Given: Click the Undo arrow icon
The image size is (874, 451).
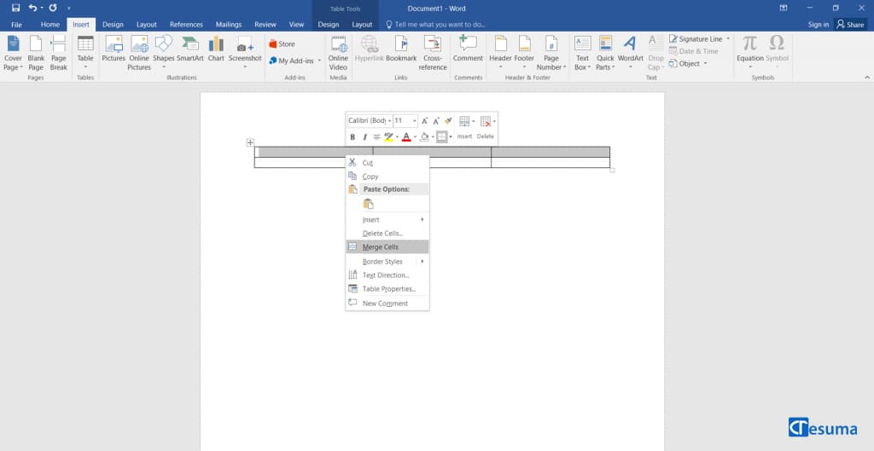Looking at the screenshot, I should click(x=32, y=8).
